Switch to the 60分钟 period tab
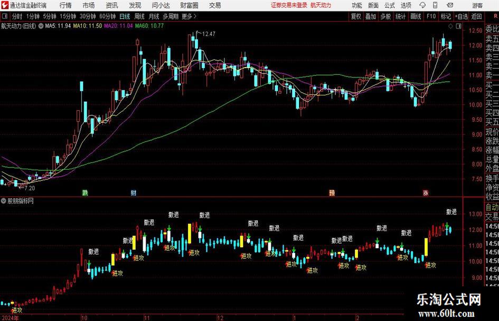The height and width of the screenshot is (321, 499). coord(107,16)
